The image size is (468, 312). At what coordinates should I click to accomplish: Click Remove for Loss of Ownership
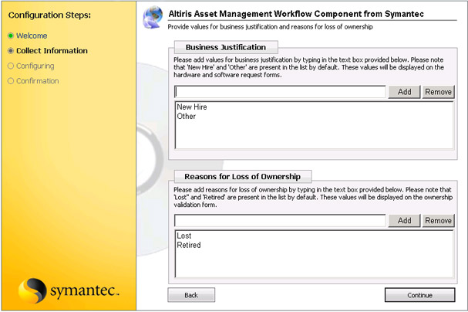coord(438,221)
